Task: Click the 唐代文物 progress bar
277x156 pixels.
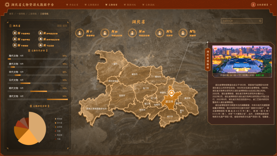Action: (x=38, y=67)
